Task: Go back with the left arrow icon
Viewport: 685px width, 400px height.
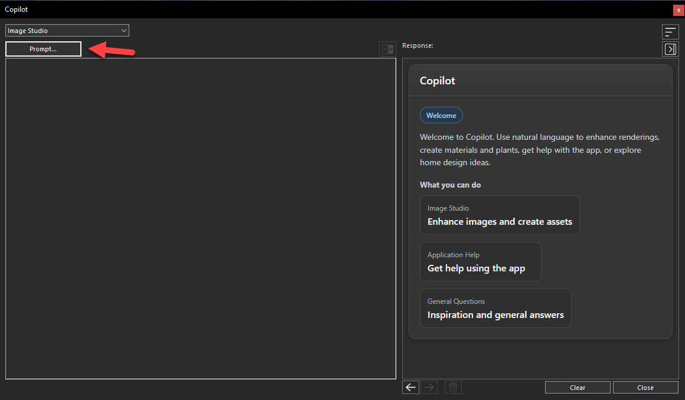Action: click(x=410, y=388)
